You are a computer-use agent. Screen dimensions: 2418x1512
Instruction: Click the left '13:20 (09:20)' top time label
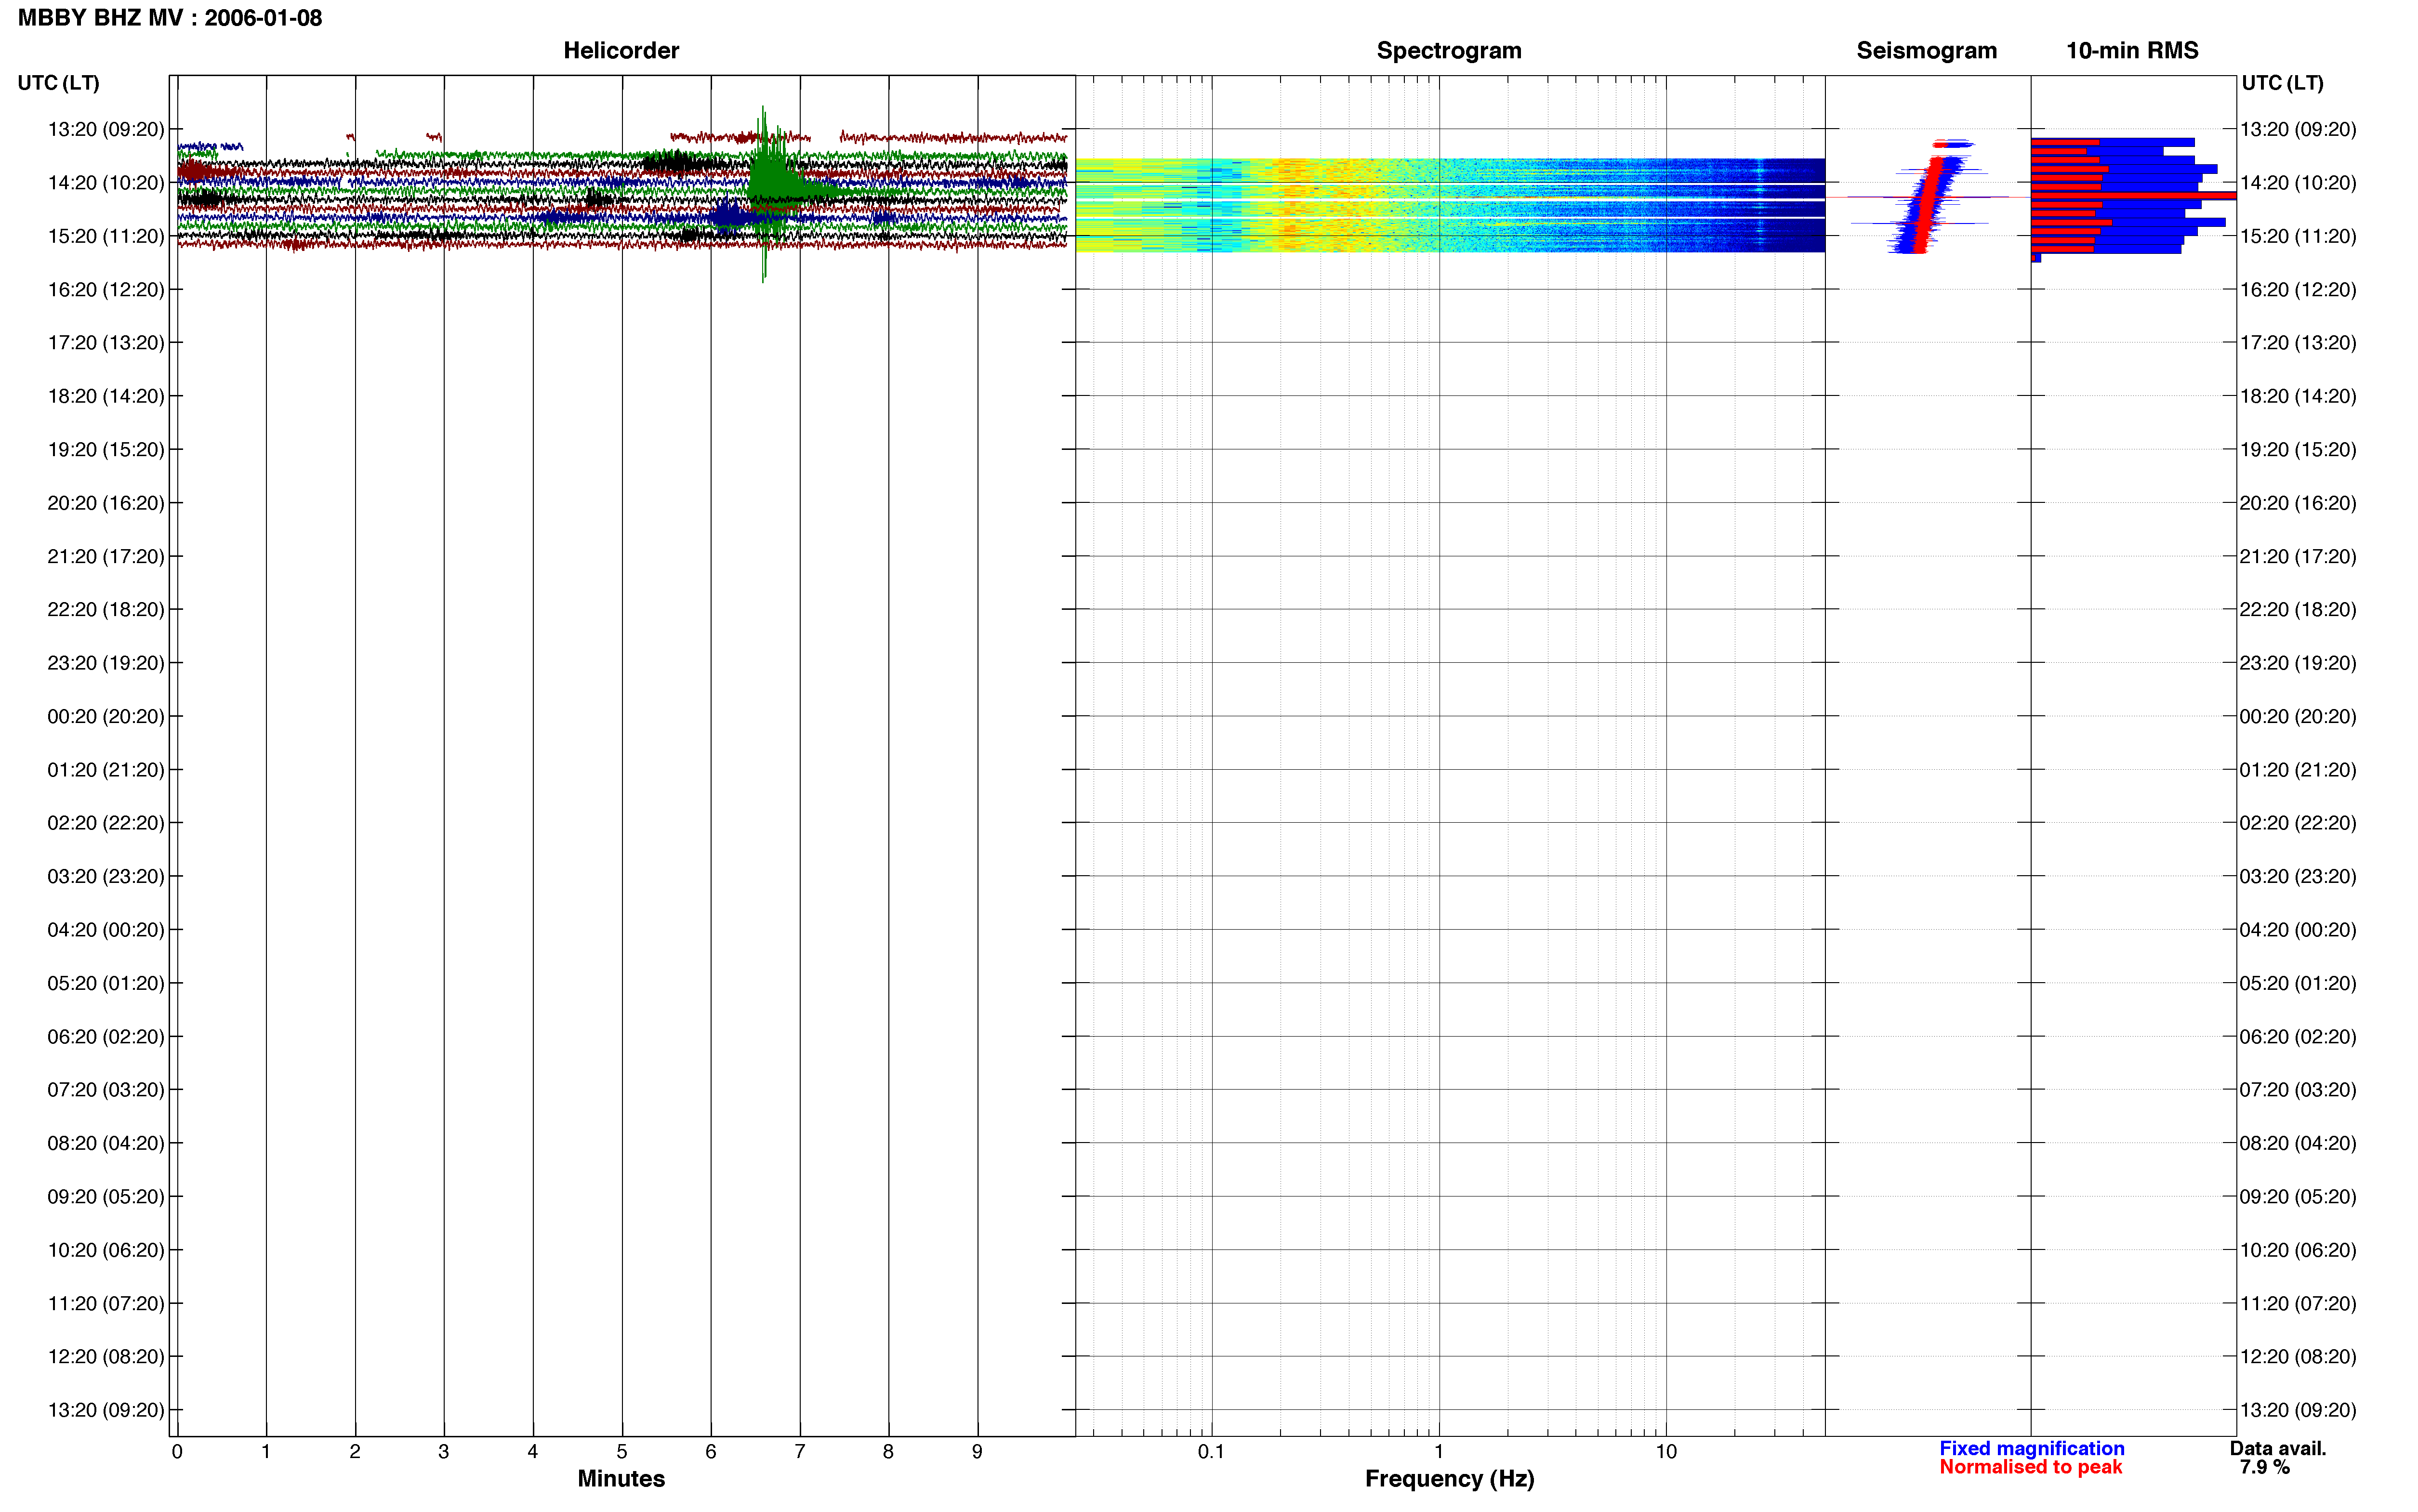click(106, 129)
